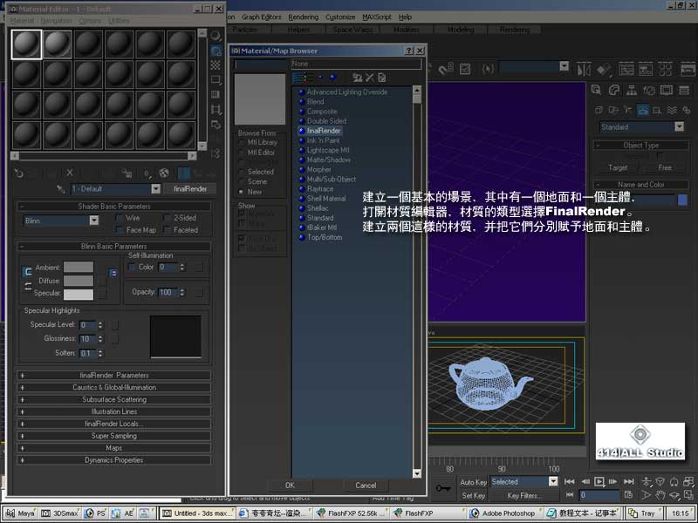Open the Selected dropdown near Auto Key

[x=553, y=482]
